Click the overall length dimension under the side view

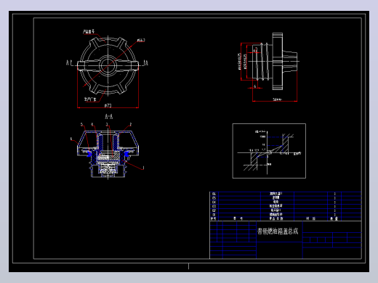(x=277, y=99)
